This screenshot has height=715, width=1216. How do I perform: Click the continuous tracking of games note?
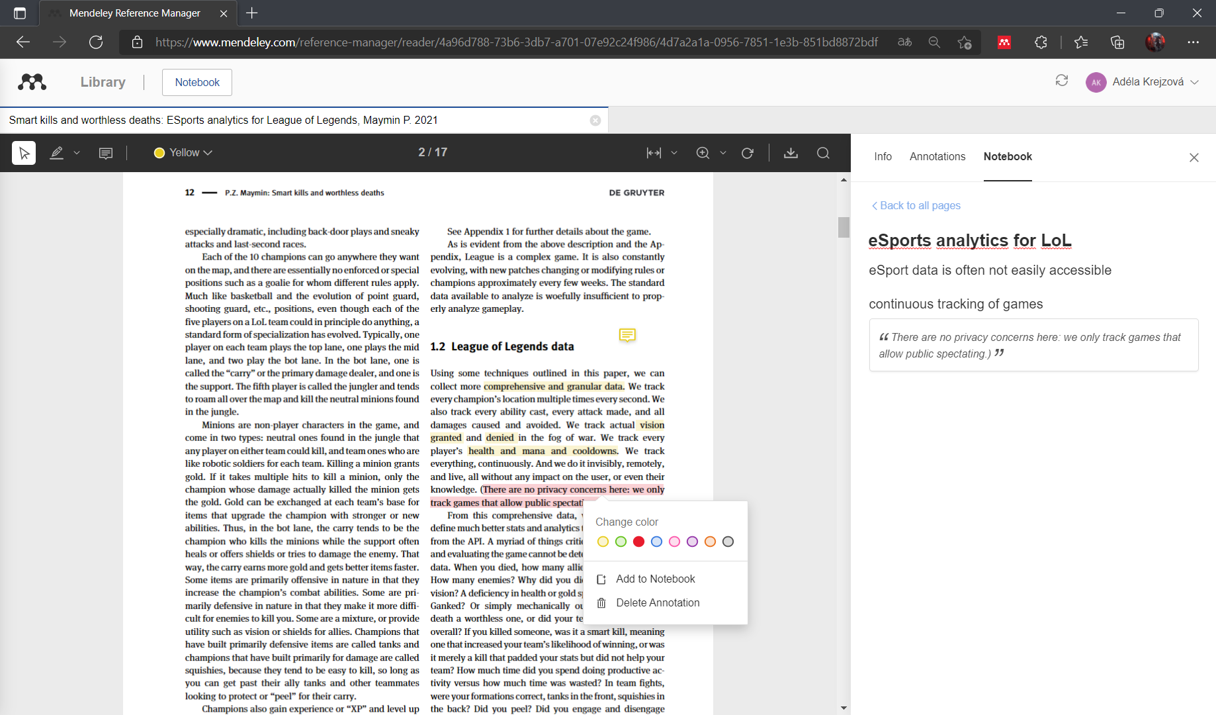pyautogui.click(x=955, y=304)
